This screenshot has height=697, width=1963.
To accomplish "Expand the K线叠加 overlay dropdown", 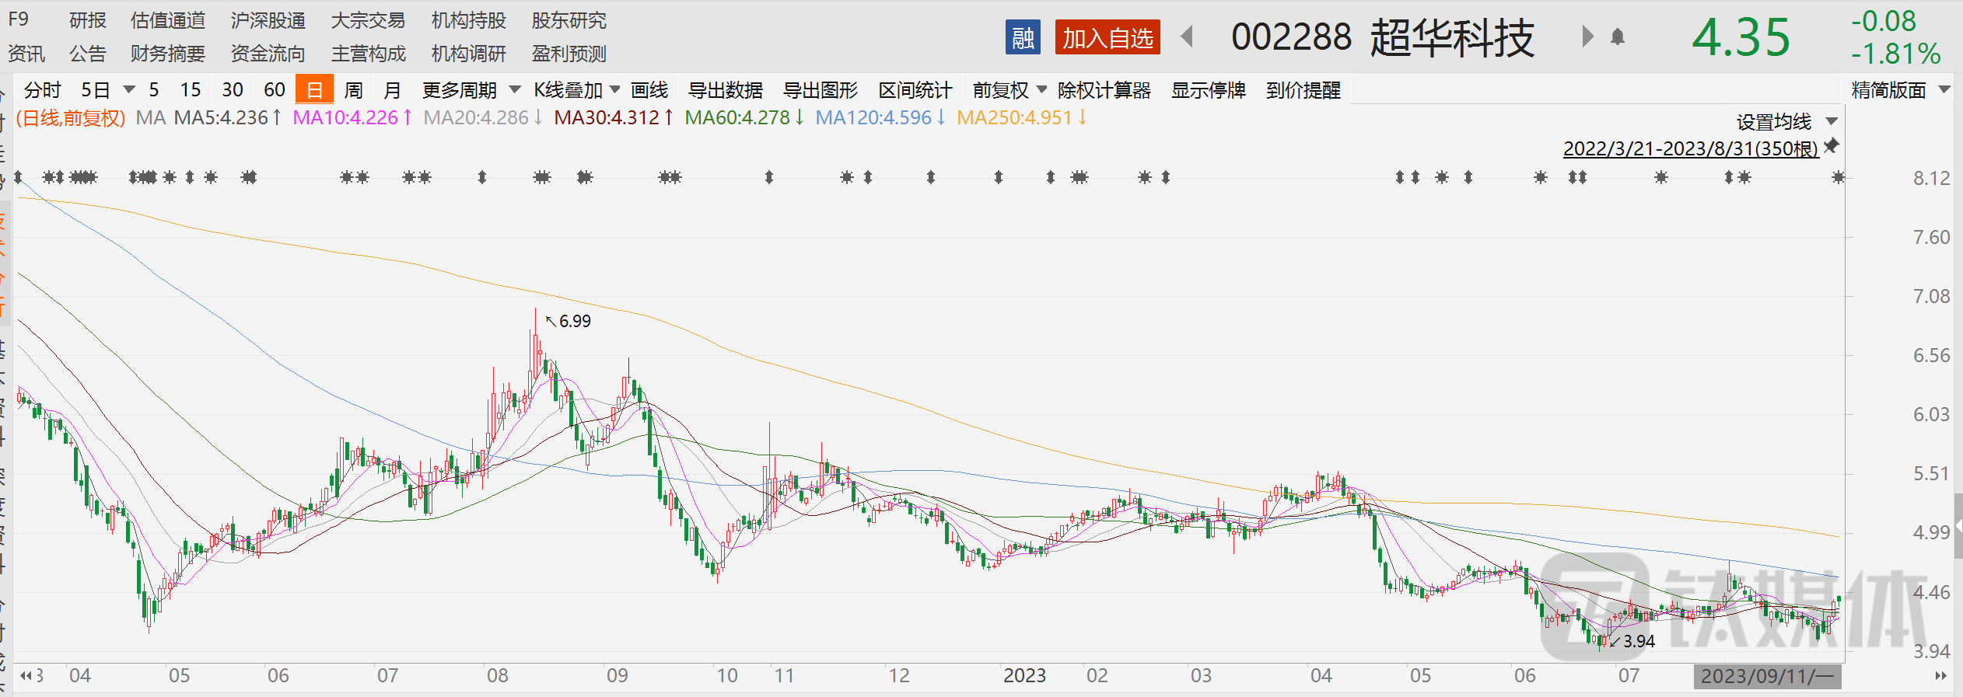I will (x=576, y=90).
